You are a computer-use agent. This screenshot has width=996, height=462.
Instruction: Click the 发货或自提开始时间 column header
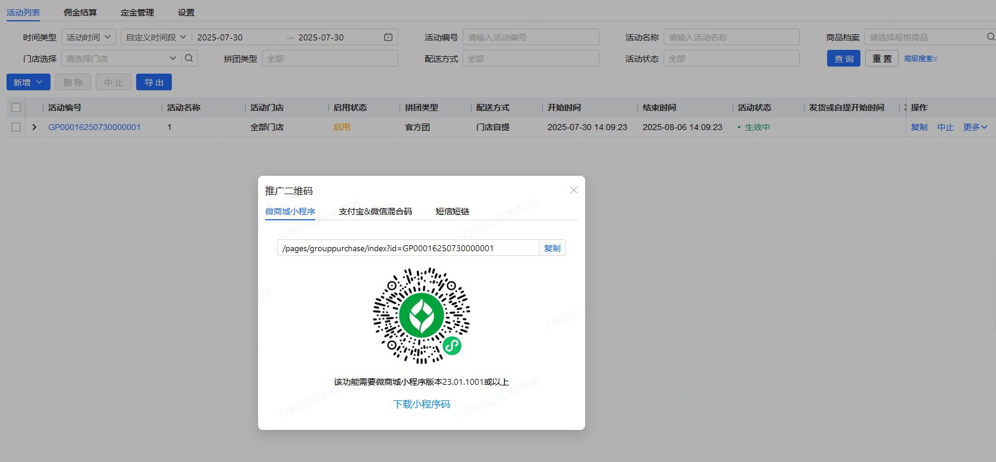point(847,107)
